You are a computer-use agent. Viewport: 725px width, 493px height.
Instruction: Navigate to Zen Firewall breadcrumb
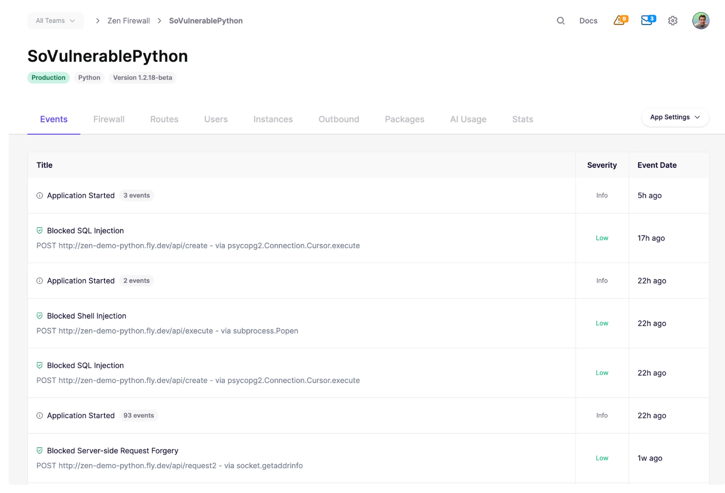click(128, 21)
